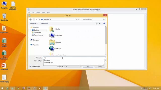Click the volume icon in system tray
This screenshot has height=90, width=161.
point(150,88)
